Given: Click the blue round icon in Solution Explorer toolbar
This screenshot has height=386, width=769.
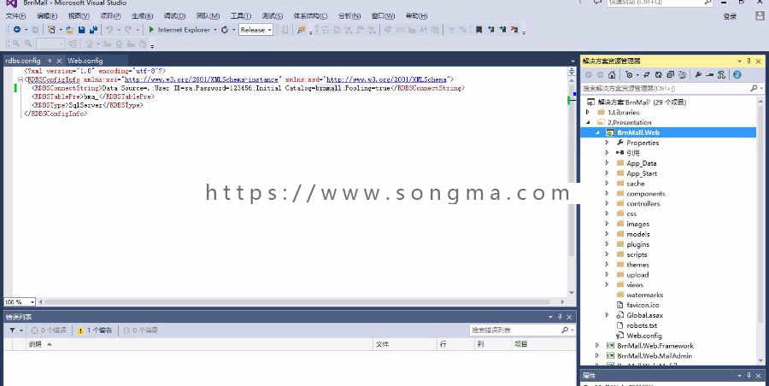Looking at the screenshot, I should click(737, 75).
